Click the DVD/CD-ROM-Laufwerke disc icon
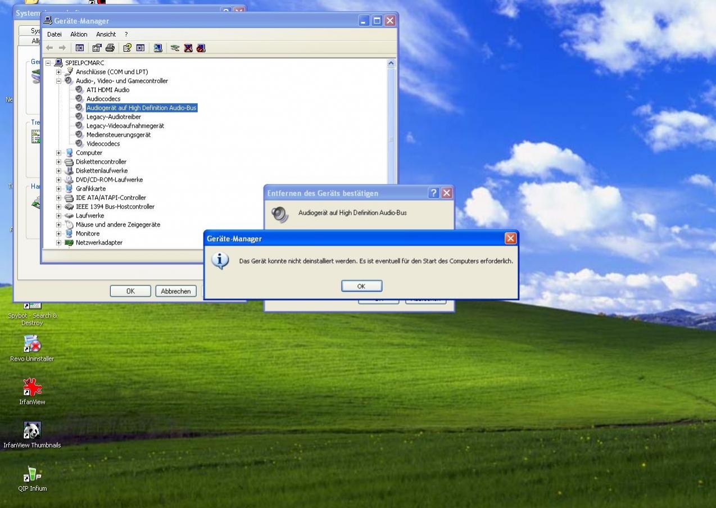 tap(69, 180)
